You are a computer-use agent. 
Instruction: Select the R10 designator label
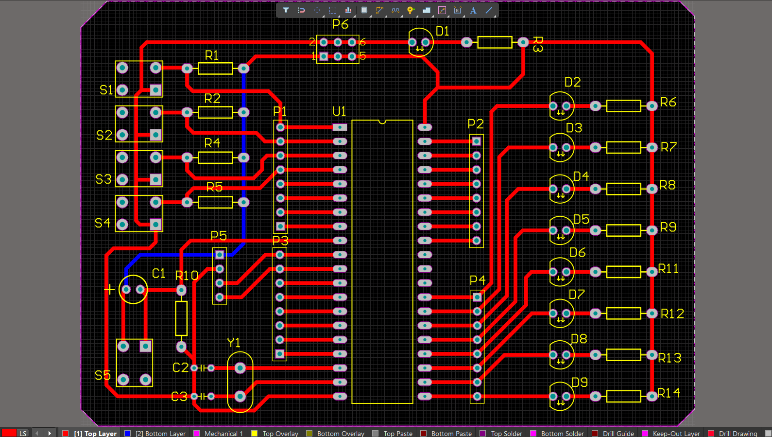tap(187, 276)
